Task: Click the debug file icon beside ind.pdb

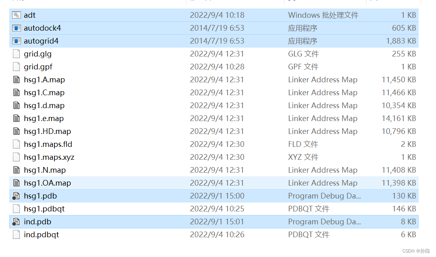Action: pos(16,221)
